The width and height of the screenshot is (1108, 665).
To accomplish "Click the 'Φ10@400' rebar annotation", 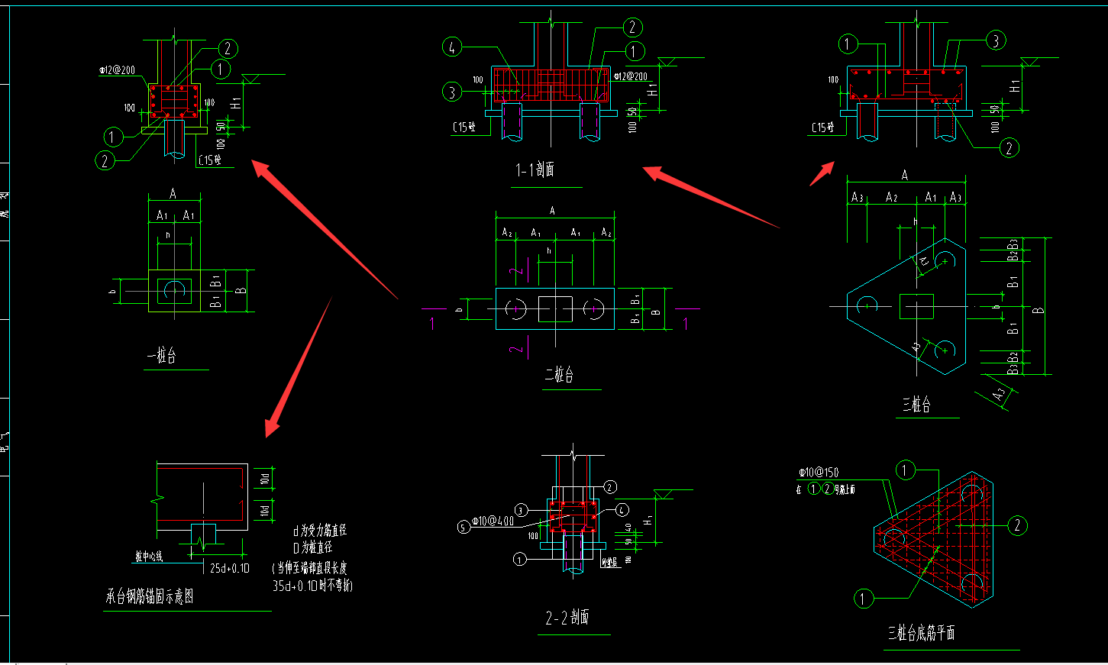I will point(493,521).
